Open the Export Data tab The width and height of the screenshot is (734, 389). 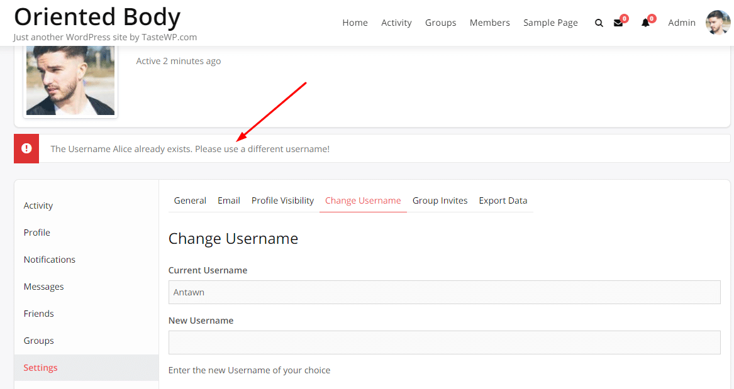[503, 200]
